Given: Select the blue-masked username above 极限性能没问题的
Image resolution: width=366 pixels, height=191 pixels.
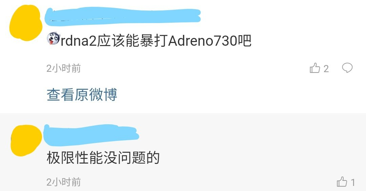Looking at the screenshot, I should [x=91, y=135].
